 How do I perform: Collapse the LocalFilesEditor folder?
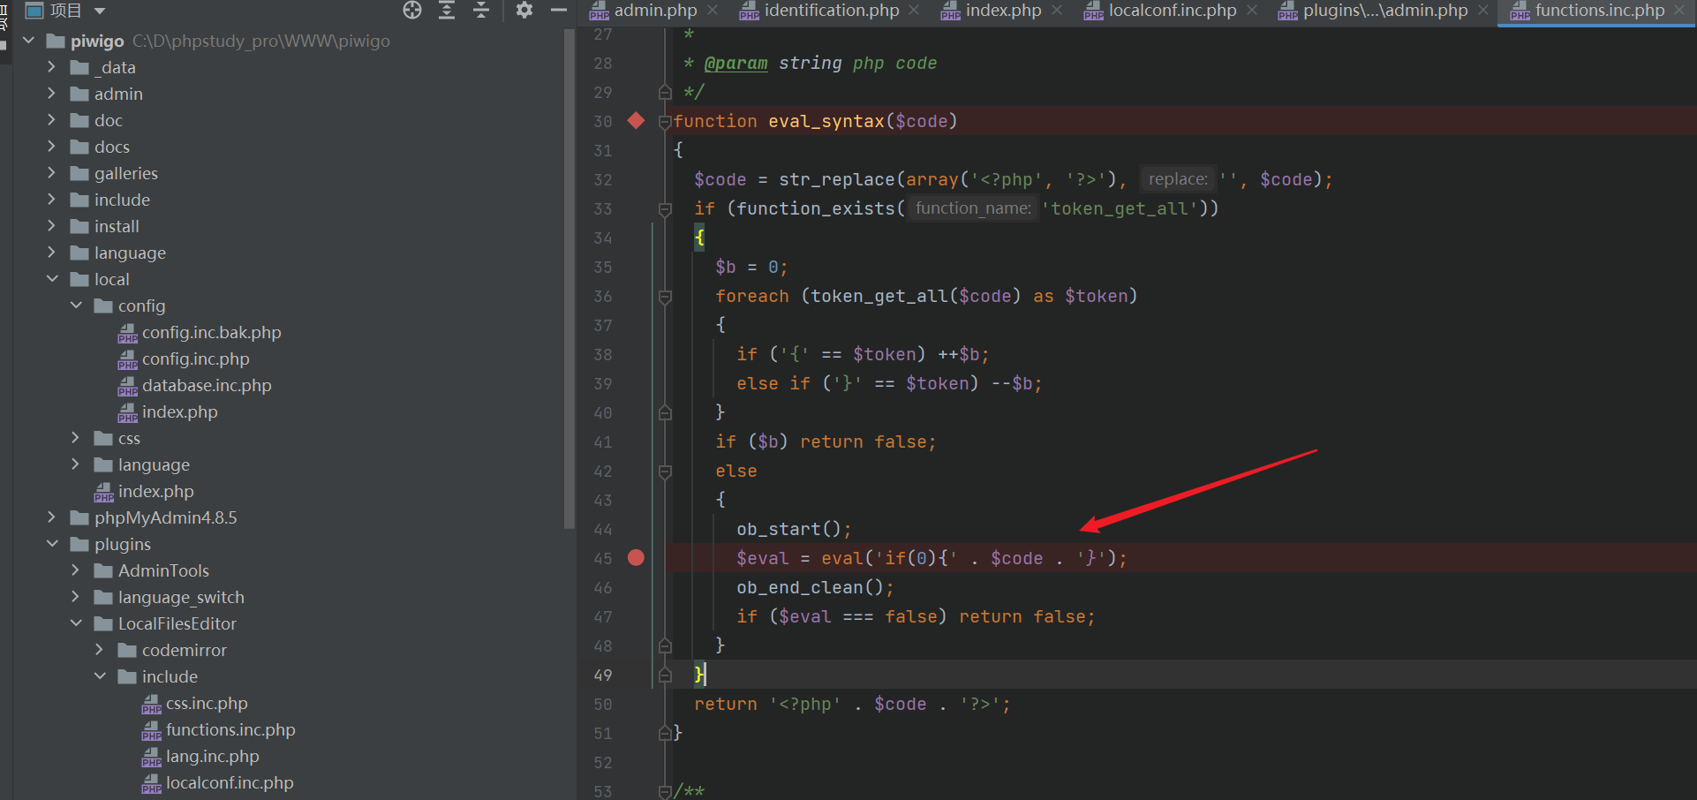point(76,623)
